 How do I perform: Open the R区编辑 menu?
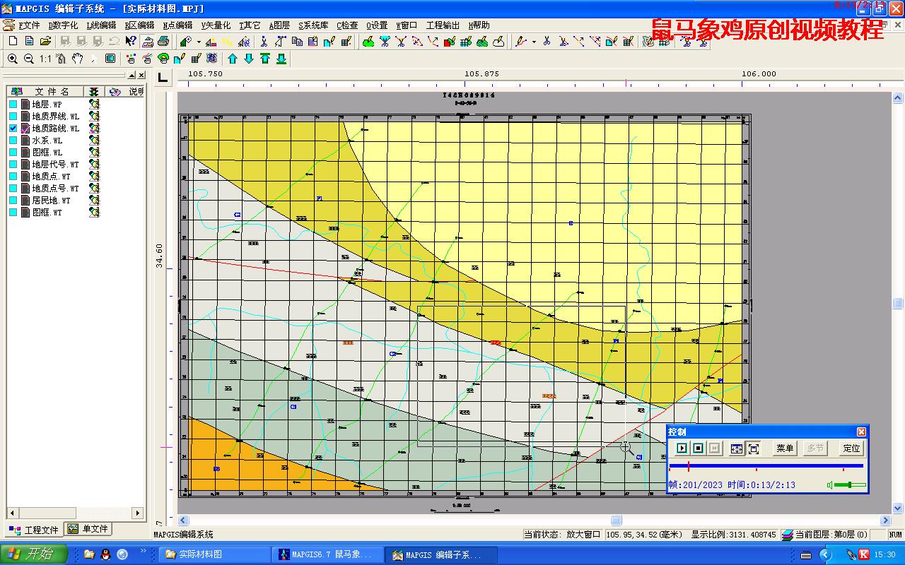click(x=139, y=25)
